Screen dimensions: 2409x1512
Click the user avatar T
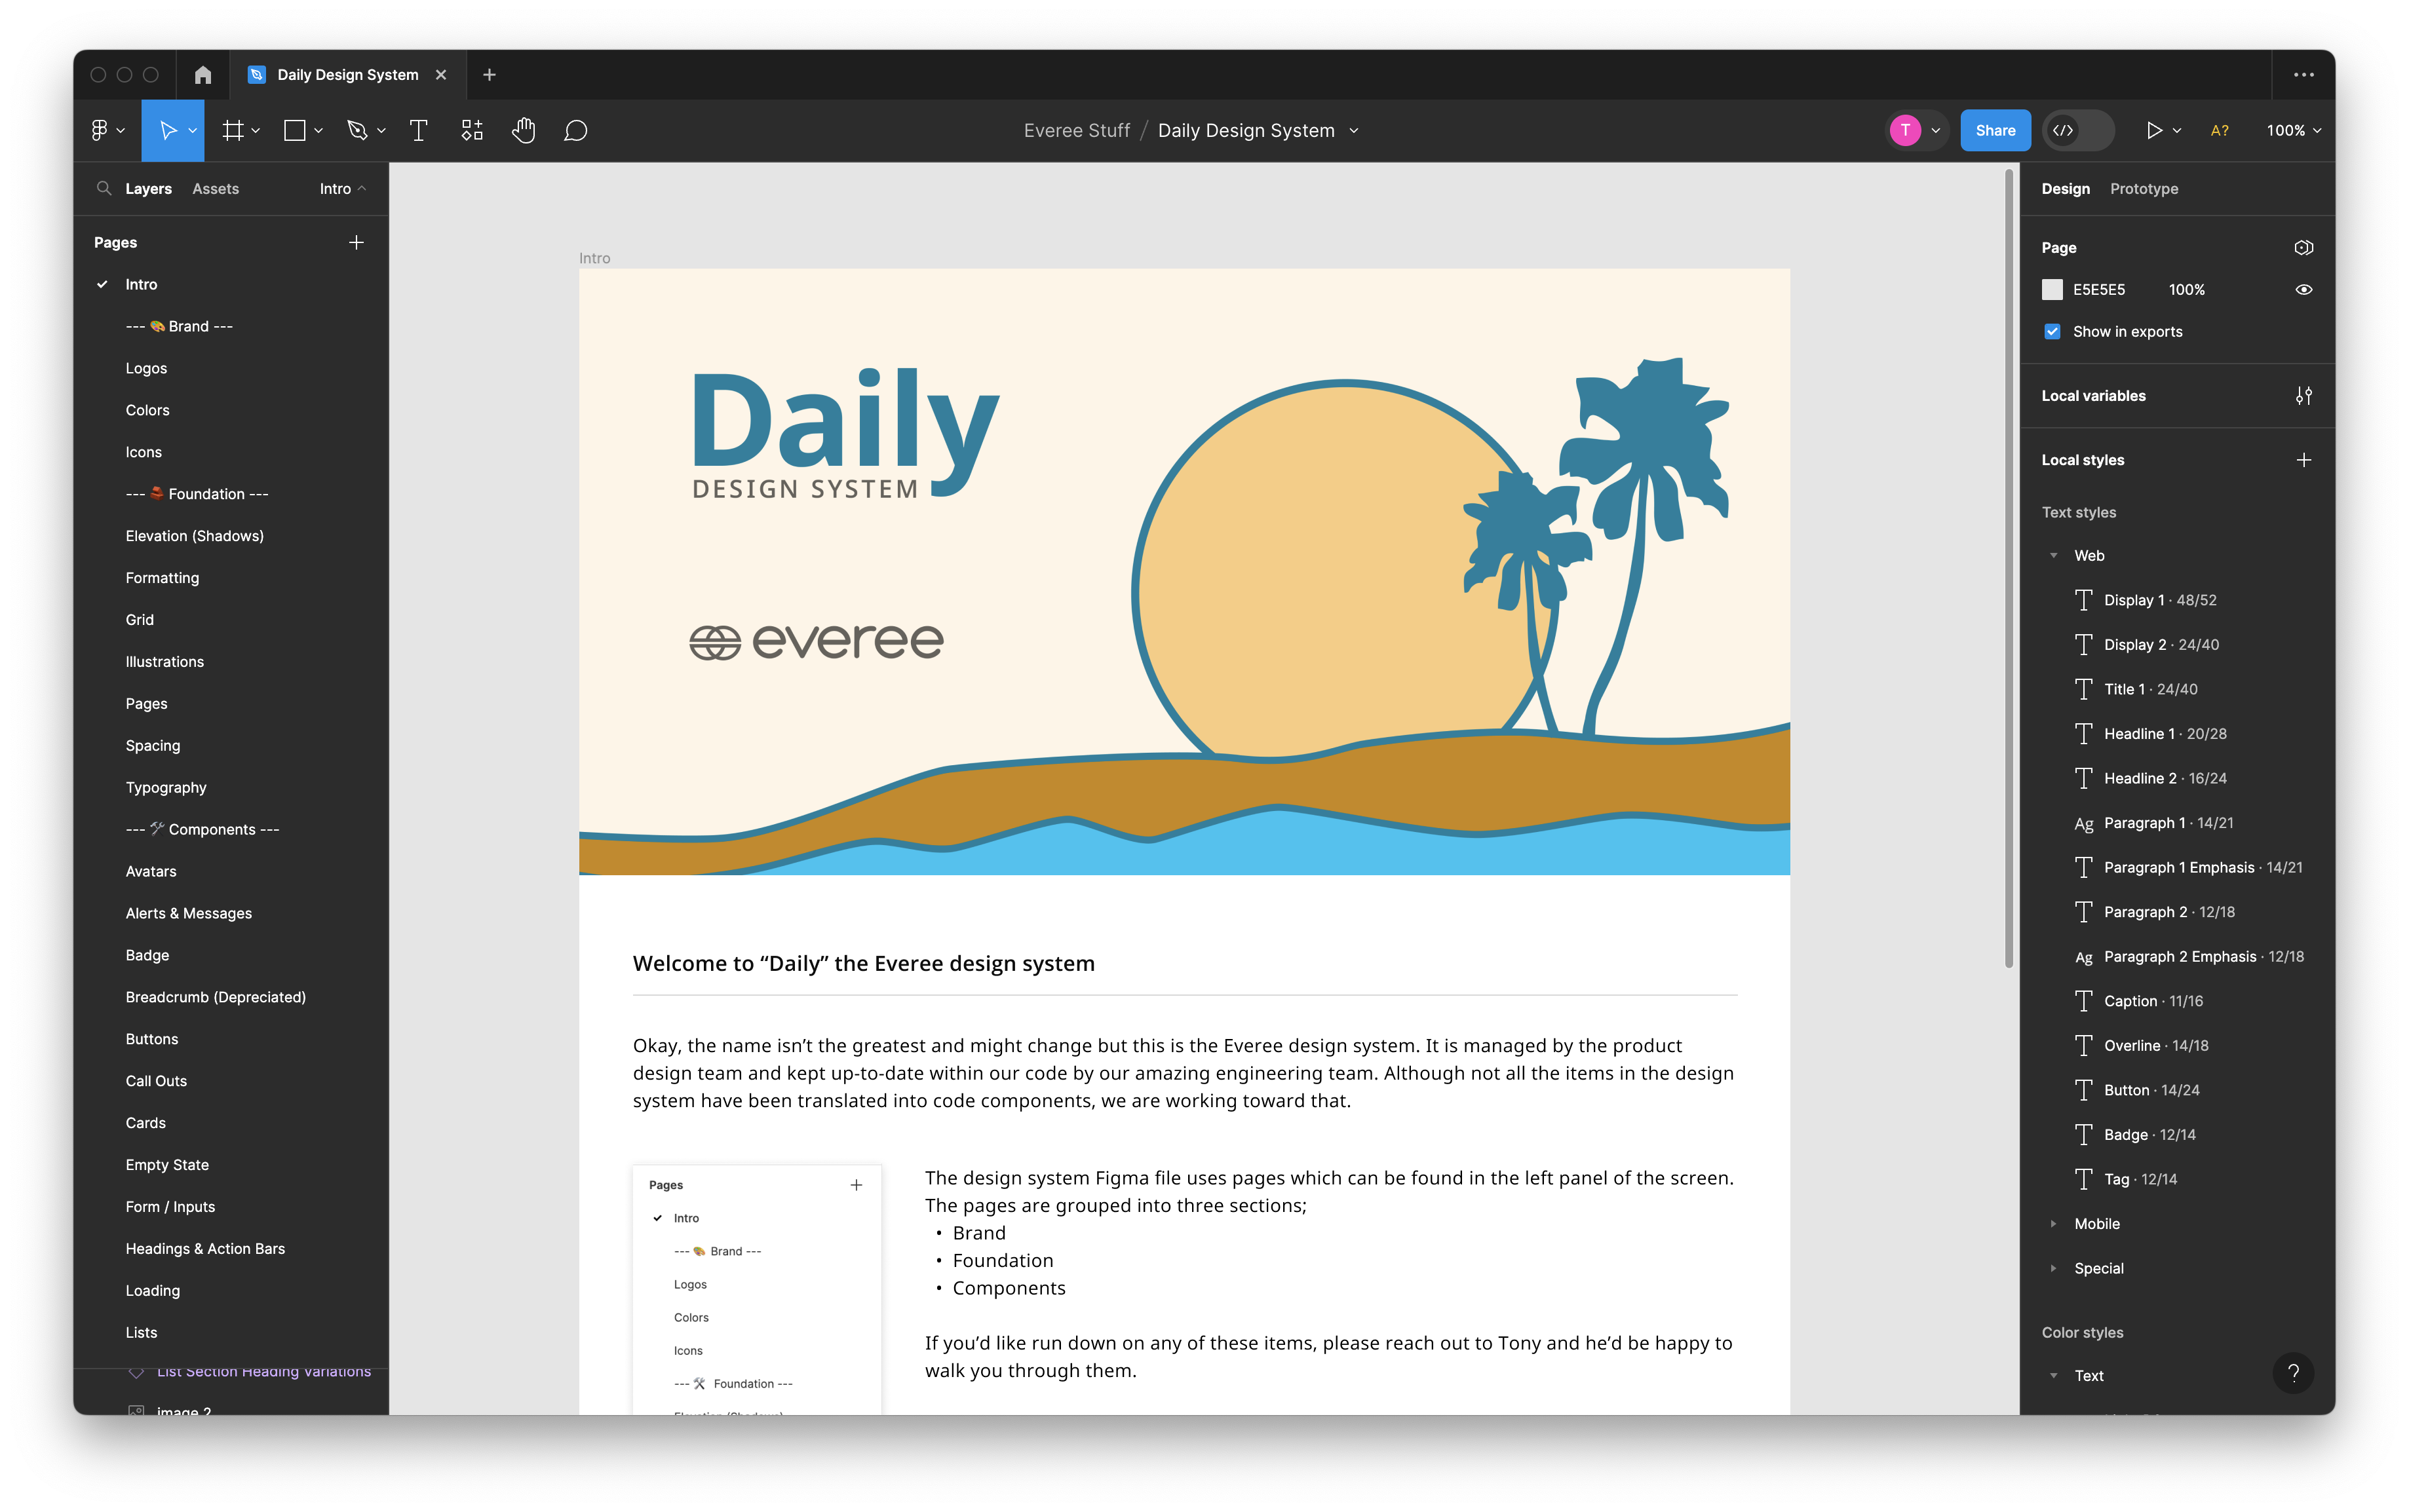coord(1905,130)
